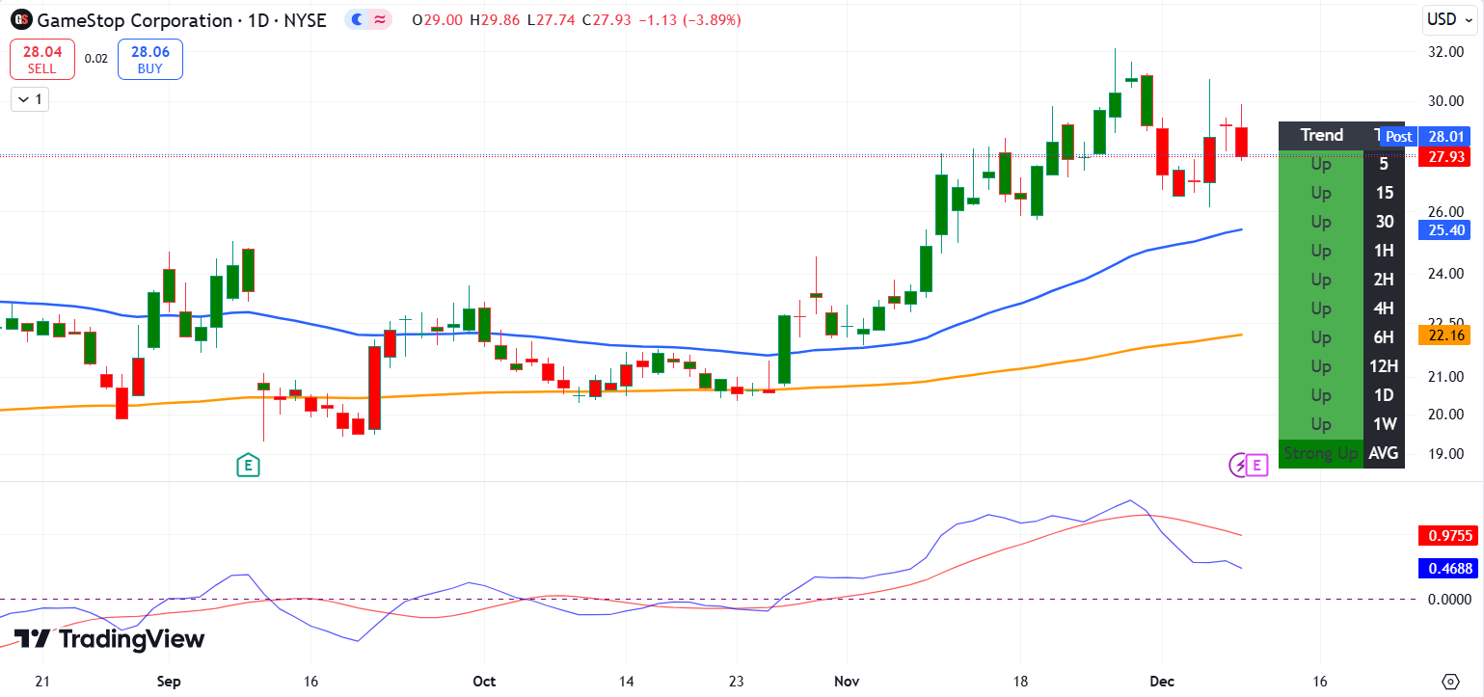
Task: Click the Oct label on time axis
Action: click(x=484, y=681)
